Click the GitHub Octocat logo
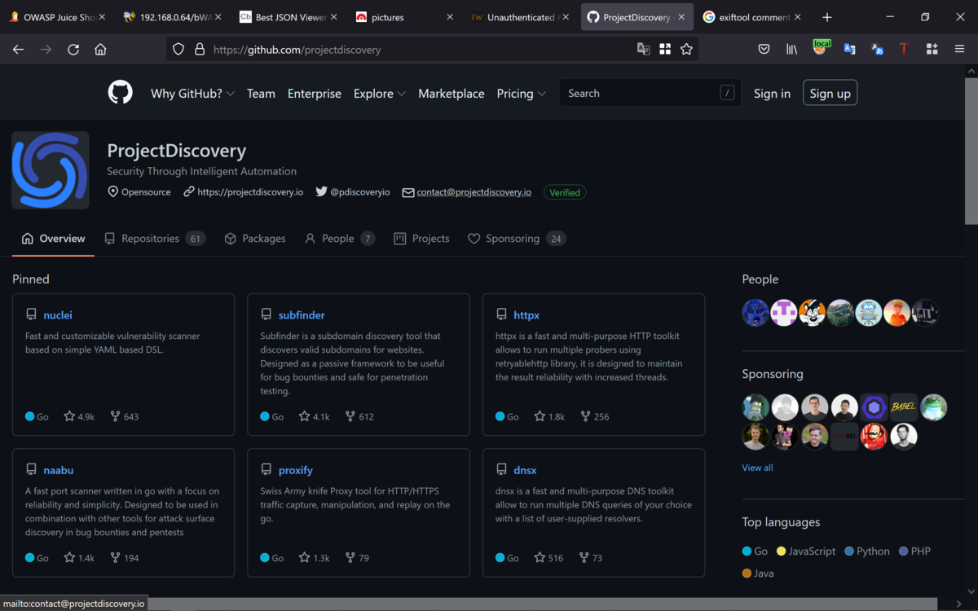Image resolution: width=978 pixels, height=611 pixels. pyautogui.click(x=121, y=92)
